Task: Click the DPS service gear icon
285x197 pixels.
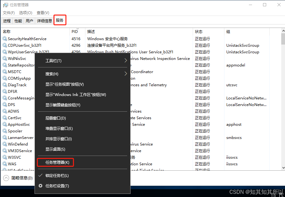Action: [5, 104]
